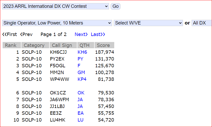Click the score 131,370
This screenshot has width=212, height=127.
coord(105,59)
